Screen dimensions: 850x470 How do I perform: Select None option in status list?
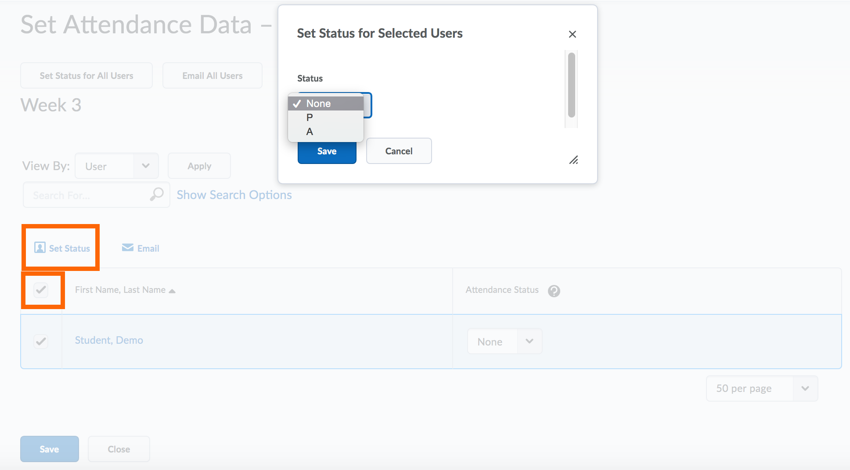click(318, 103)
